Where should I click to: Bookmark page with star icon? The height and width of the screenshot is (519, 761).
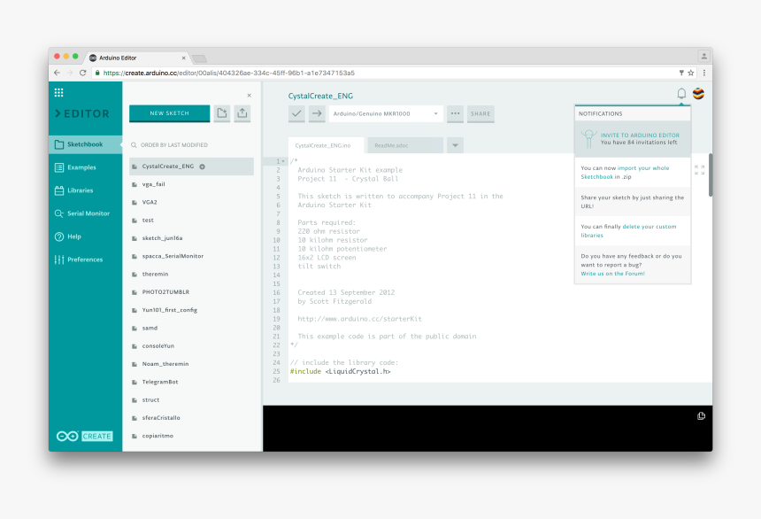[690, 73]
